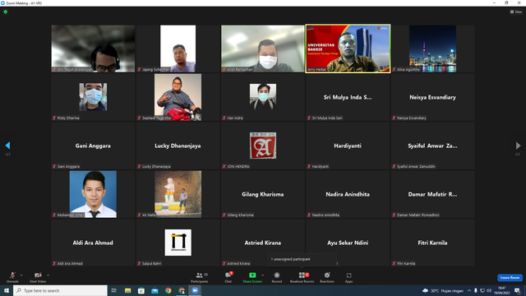526x296 pixels.
Task: Open the View layout menu
Action: click(x=516, y=12)
